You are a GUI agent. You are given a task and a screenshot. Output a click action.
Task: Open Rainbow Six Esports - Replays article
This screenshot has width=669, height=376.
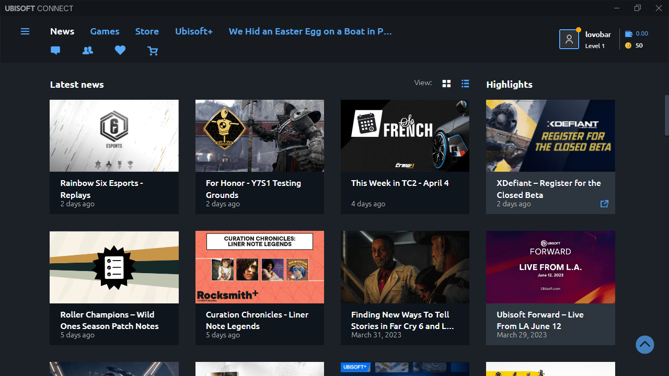[101, 189]
